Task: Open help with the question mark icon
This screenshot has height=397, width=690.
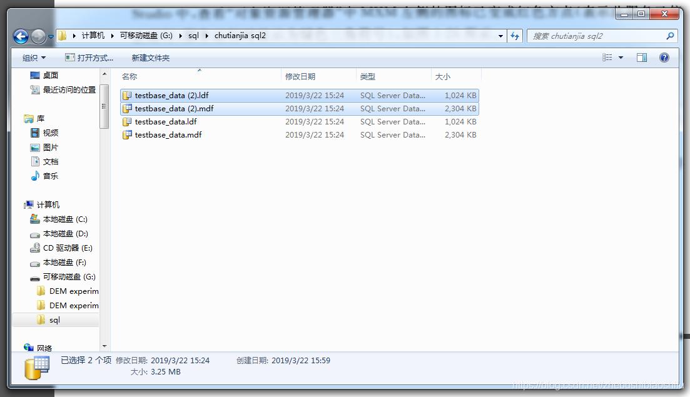Action: [x=664, y=58]
